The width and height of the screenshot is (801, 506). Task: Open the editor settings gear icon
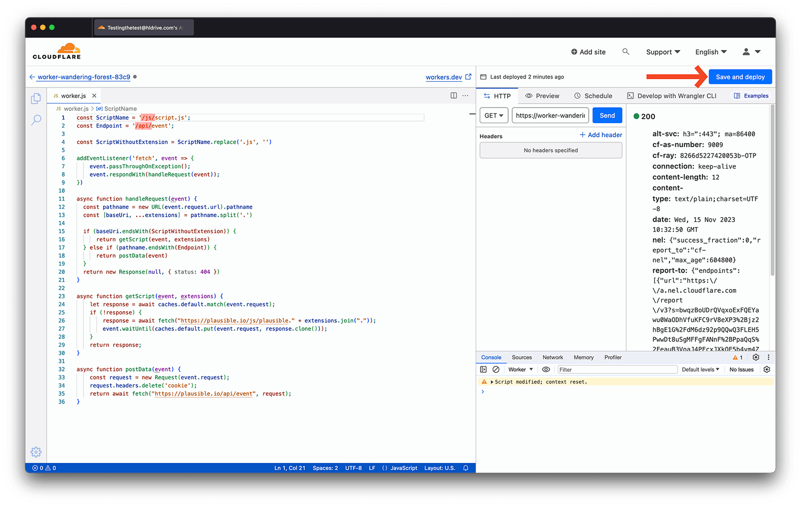[36, 452]
